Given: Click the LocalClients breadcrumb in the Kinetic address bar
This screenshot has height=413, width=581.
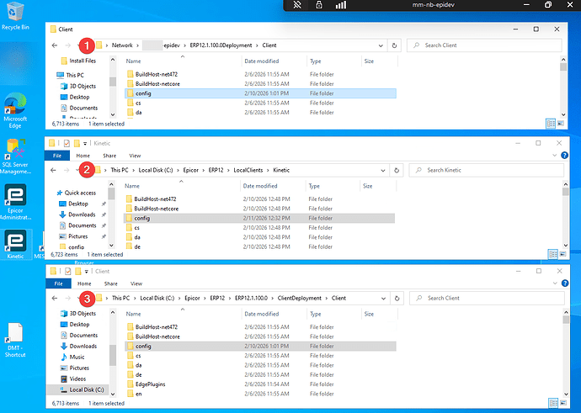Looking at the screenshot, I should [248, 170].
